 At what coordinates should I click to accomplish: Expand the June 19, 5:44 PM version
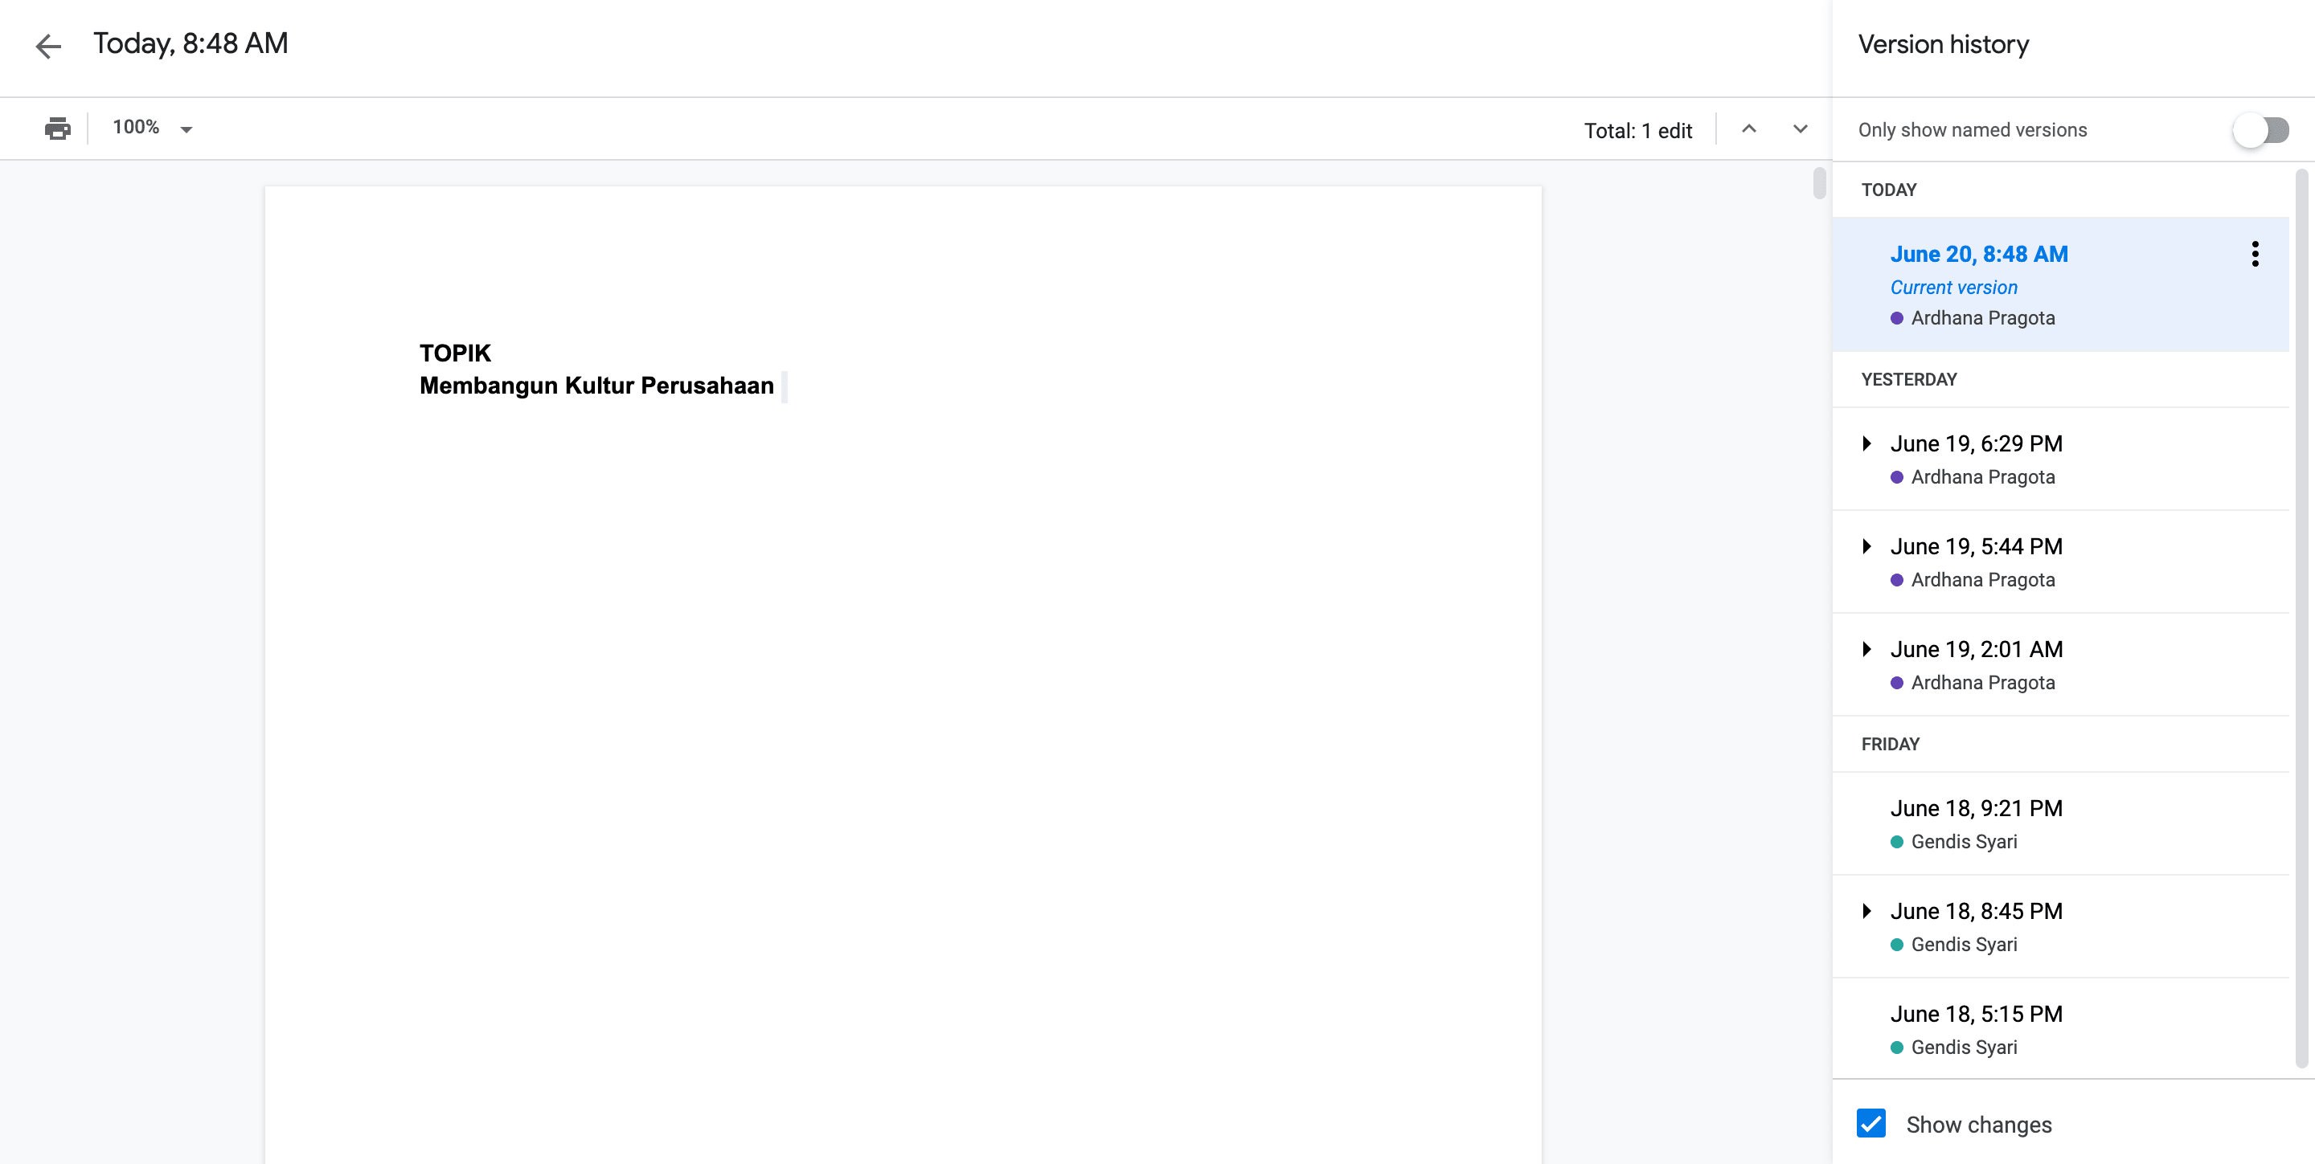[1867, 547]
